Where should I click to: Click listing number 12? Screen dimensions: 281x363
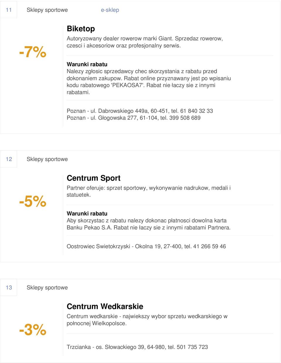coord(9,159)
